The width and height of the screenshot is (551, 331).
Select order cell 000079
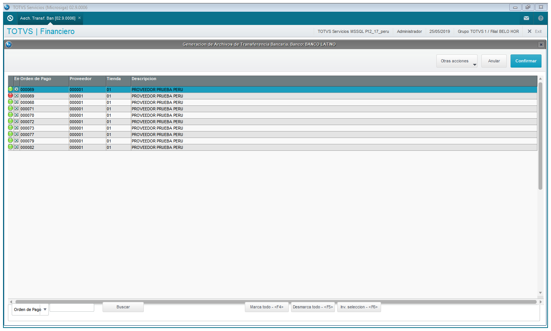pyautogui.click(x=44, y=141)
